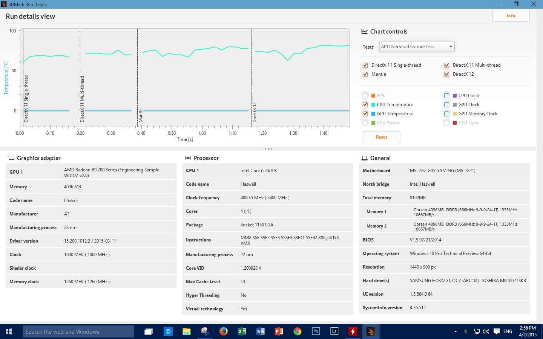
Task: Click the GPU code name Hawaii
Action: coord(71,200)
